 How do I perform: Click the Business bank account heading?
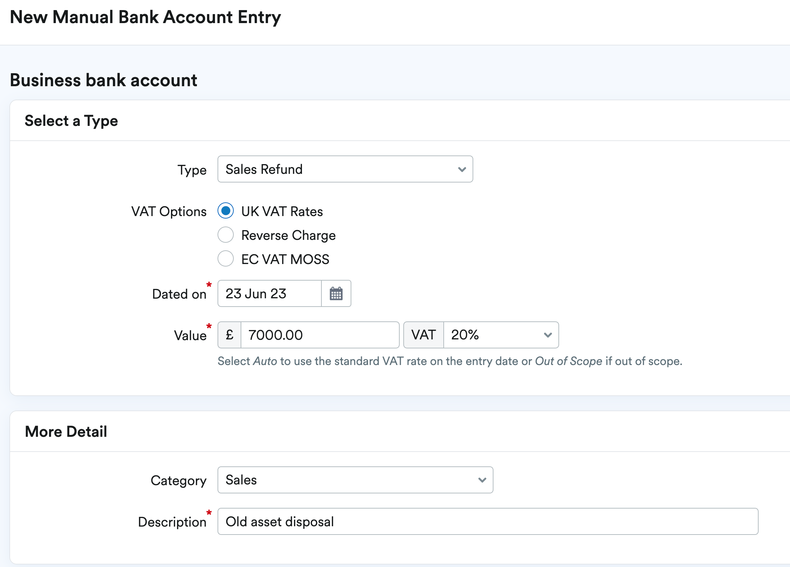104,80
